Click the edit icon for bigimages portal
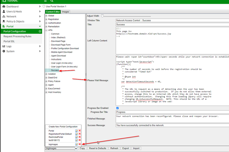Viewport: 229px width, 152px height. click(76, 144)
